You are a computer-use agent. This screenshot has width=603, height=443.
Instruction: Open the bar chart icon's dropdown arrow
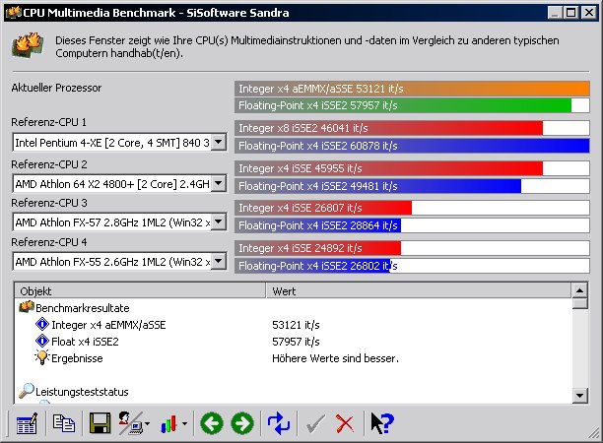[x=184, y=423]
